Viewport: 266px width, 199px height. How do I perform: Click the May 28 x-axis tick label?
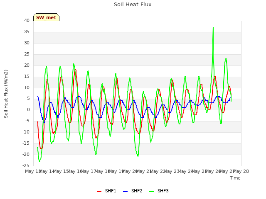pyautogui.click(x=241, y=171)
